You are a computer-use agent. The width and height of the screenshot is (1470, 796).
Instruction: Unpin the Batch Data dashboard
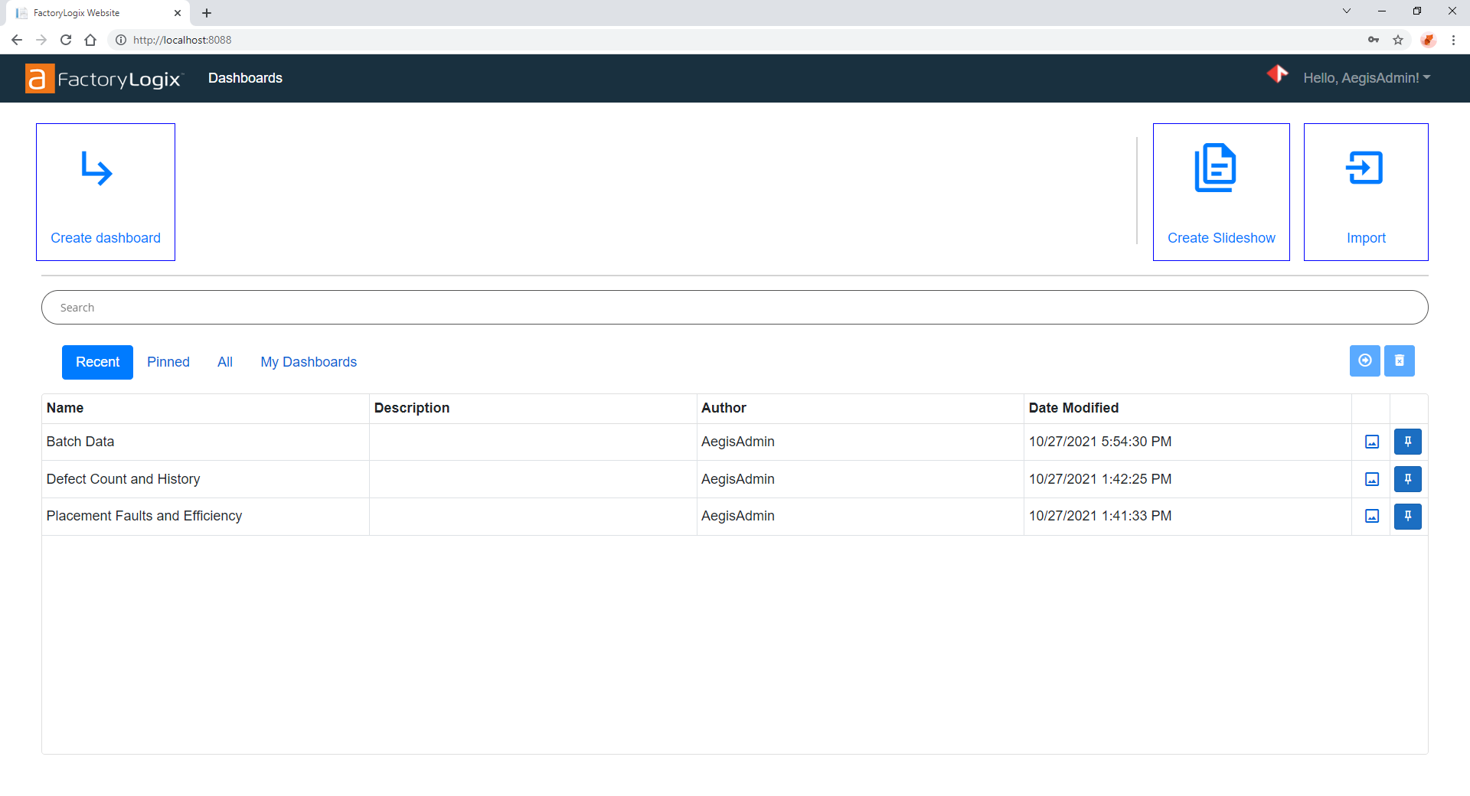(x=1407, y=442)
